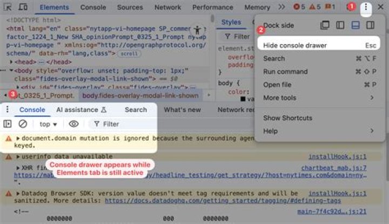This screenshot has height=224, width=389.
Task: Click the issues flag counter icon
Action: coord(330,7)
